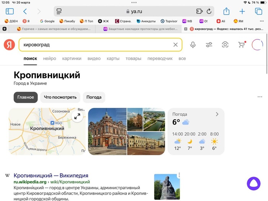Switch to the карты search tab
This screenshot has height=201, width=268.
(113, 59)
